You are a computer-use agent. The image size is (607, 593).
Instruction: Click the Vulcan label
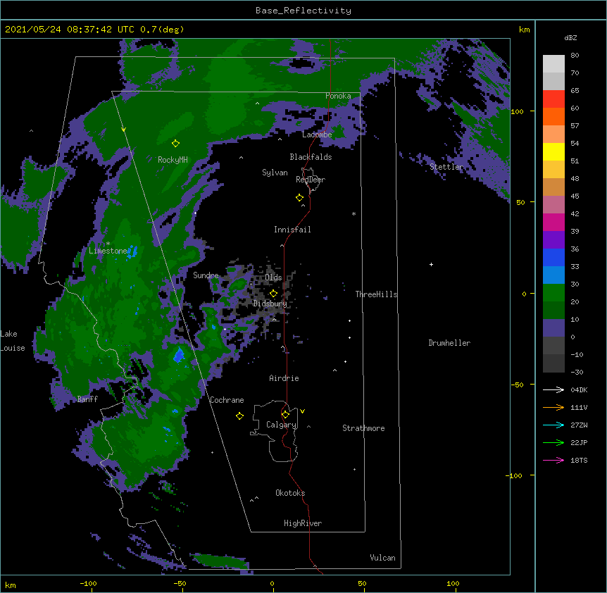coord(382,558)
